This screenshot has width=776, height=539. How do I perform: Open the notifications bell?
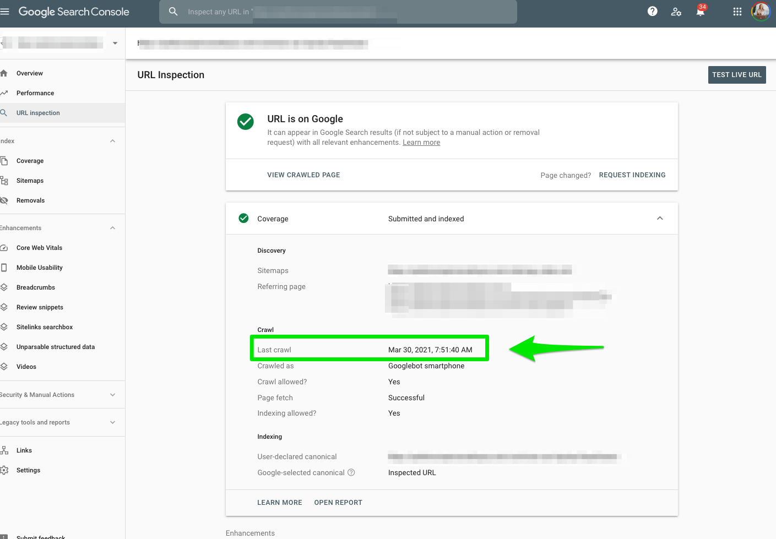click(701, 12)
